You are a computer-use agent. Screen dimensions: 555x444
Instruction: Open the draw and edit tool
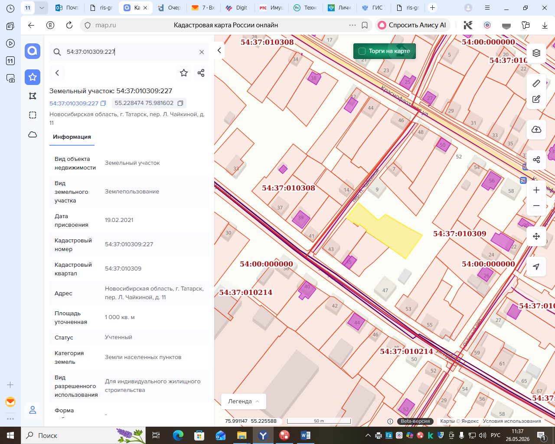[x=536, y=99]
